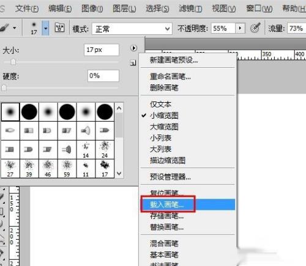306x266 pixels.
Task: Click the brush list scroll down arrow
Action: tap(119, 174)
